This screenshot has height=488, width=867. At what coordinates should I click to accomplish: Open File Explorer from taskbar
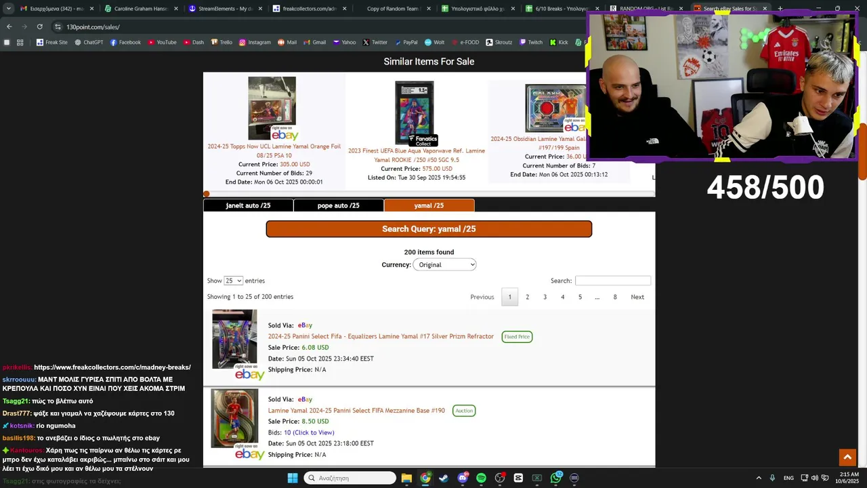click(x=406, y=478)
